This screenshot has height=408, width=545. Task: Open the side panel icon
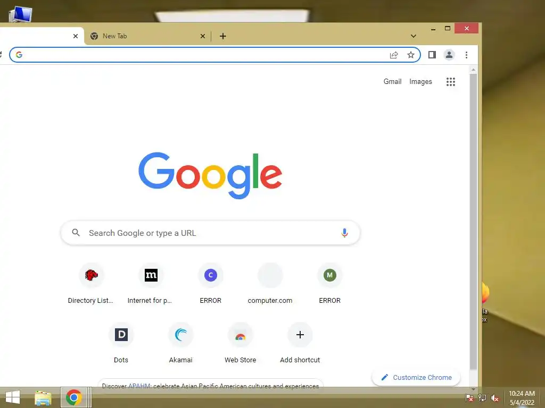432,55
